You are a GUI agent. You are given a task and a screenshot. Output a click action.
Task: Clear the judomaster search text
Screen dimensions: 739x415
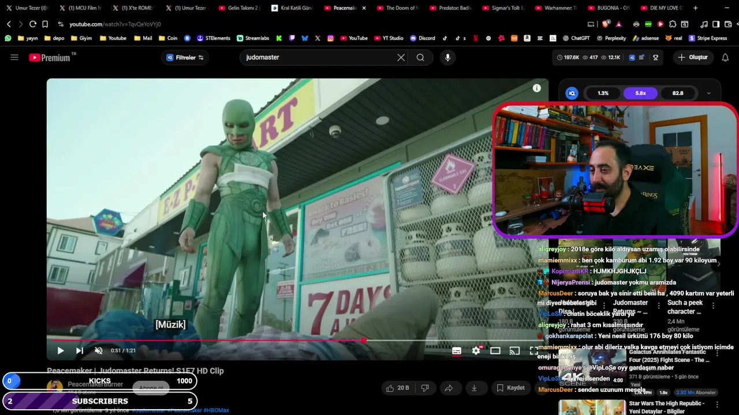pyautogui.click(x=401, y=58)
